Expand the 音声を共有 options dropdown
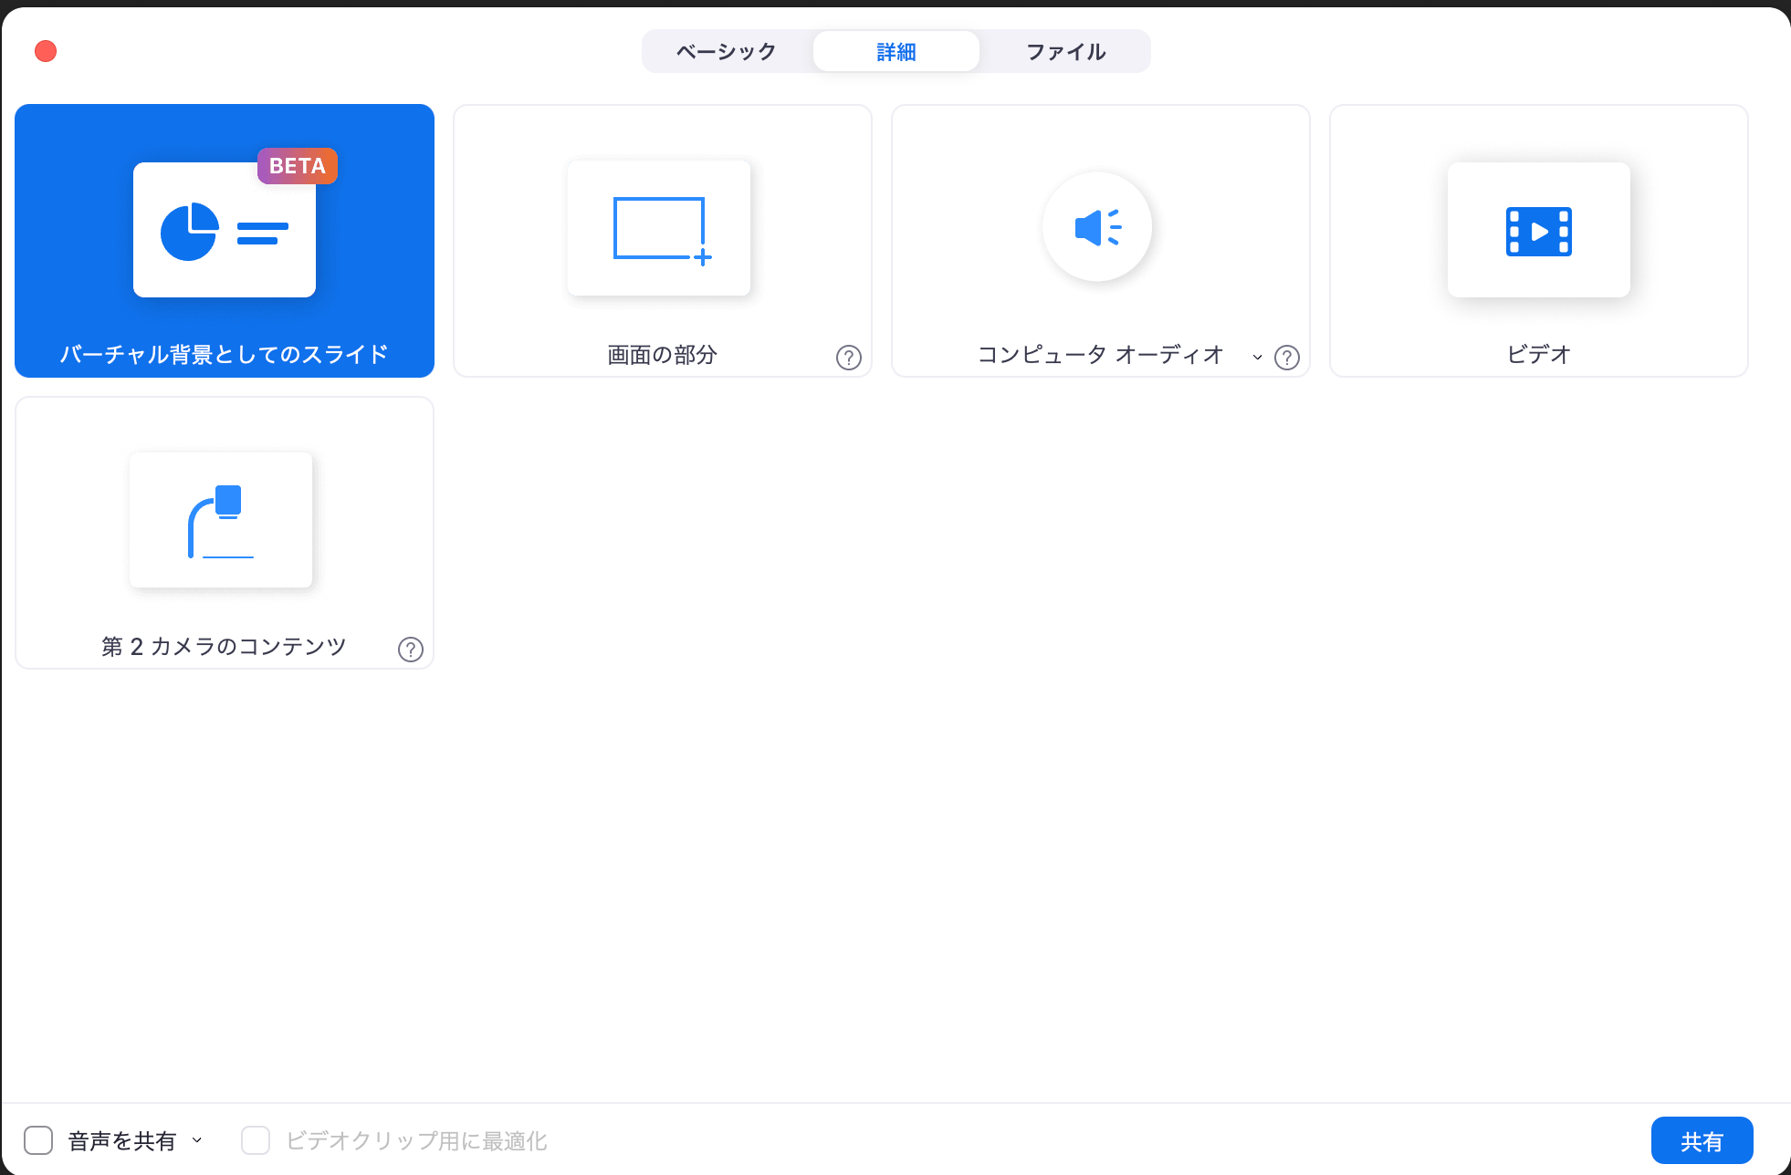The width and height of the screenshot is (1791, 1175). coord(196,1139)
